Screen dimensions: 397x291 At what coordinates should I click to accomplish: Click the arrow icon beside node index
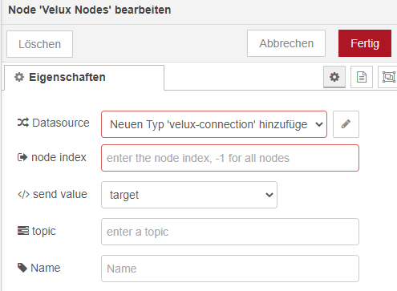coord(22,157)
